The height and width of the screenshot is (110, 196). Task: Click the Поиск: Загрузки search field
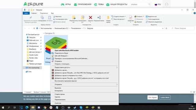click(182, 28)
